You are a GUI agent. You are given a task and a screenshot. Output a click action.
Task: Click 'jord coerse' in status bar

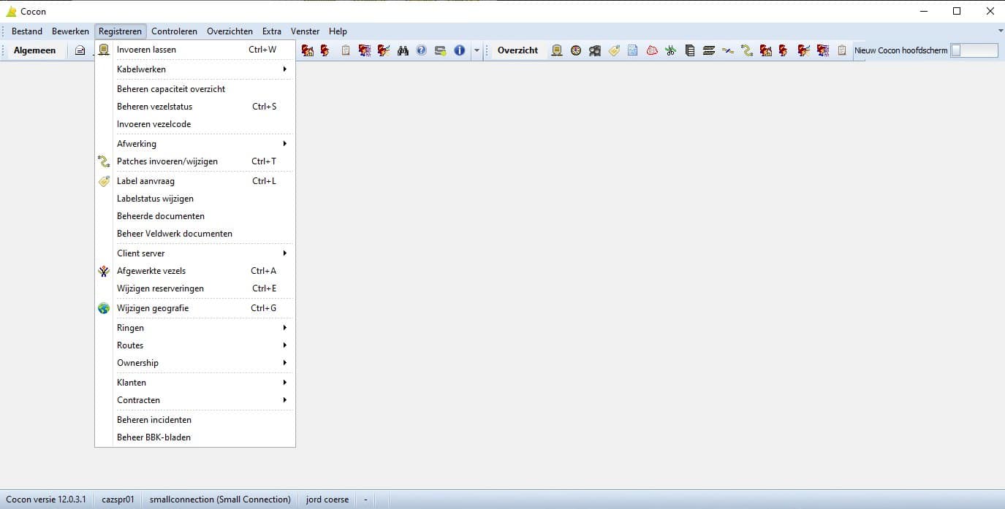point(327,500)
